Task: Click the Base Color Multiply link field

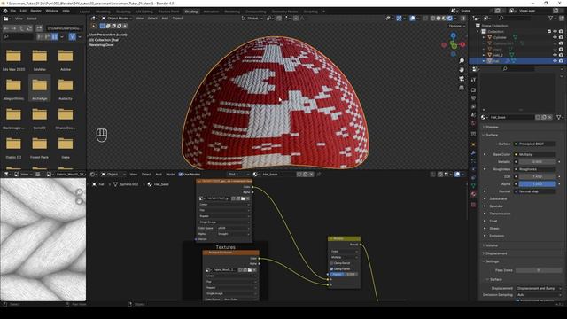Action: (535, 154)
